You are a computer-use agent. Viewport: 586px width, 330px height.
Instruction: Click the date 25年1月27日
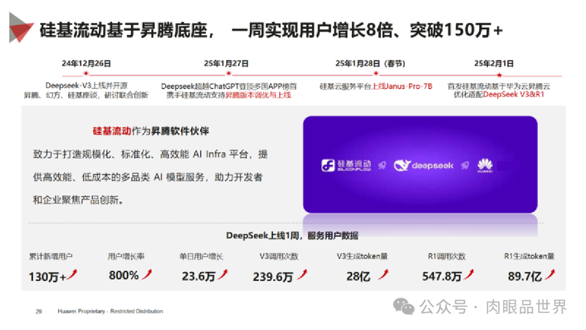pos(226,64)
